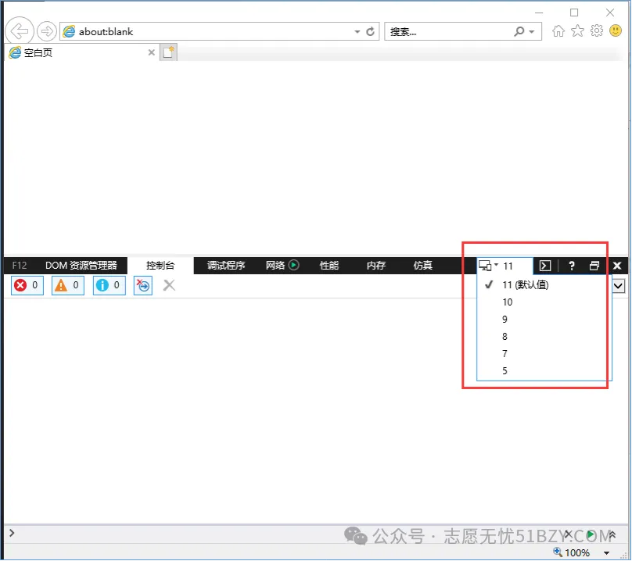
Task: Click the gray clear console X
Action: tap(169, 285)
